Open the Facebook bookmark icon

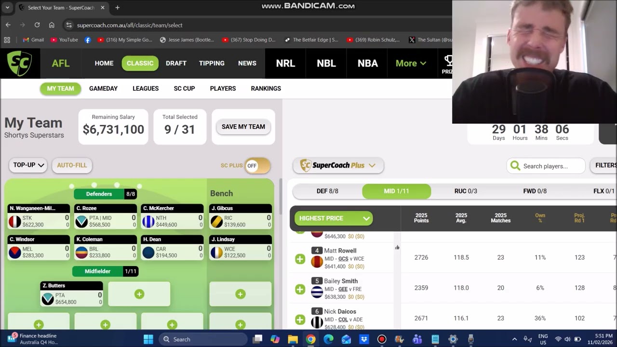click(88, 40)
